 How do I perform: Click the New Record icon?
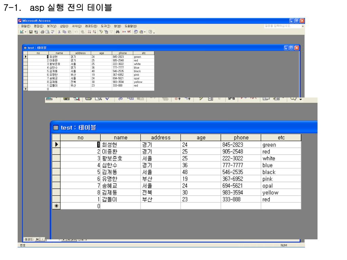[124, 32]
